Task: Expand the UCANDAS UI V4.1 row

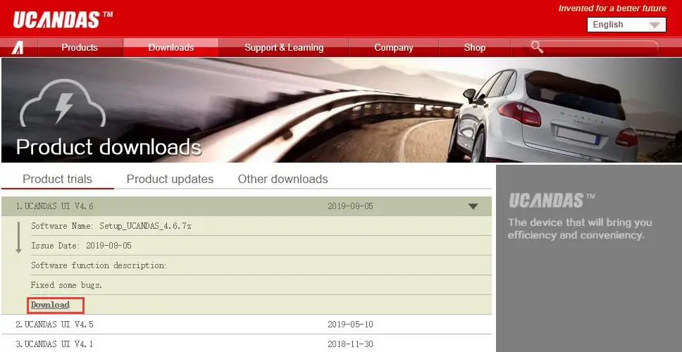Action: (246, 344)
